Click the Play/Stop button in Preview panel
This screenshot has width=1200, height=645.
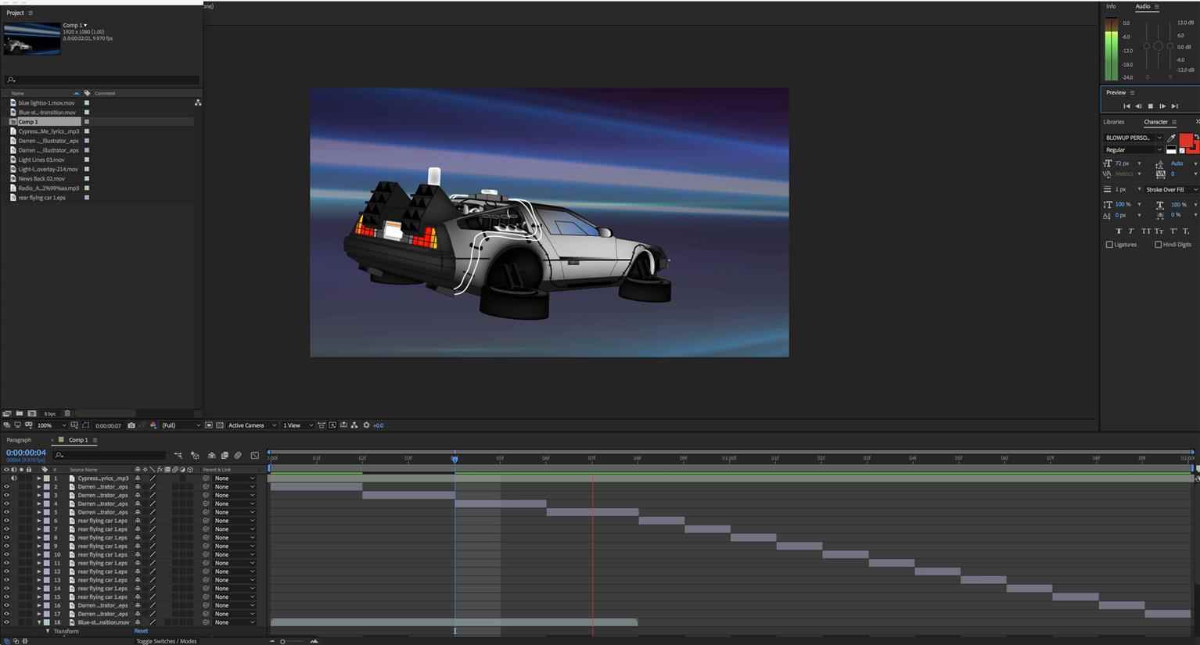click(x=1150, y=106)
